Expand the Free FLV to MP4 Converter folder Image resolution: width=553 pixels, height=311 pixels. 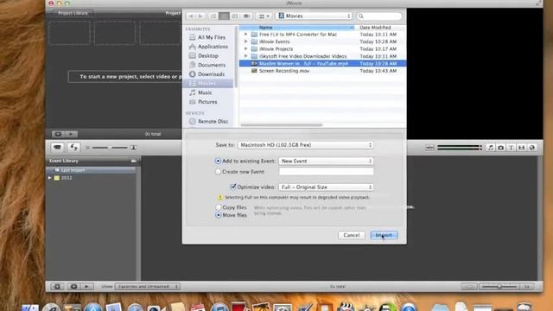[245, 35]
